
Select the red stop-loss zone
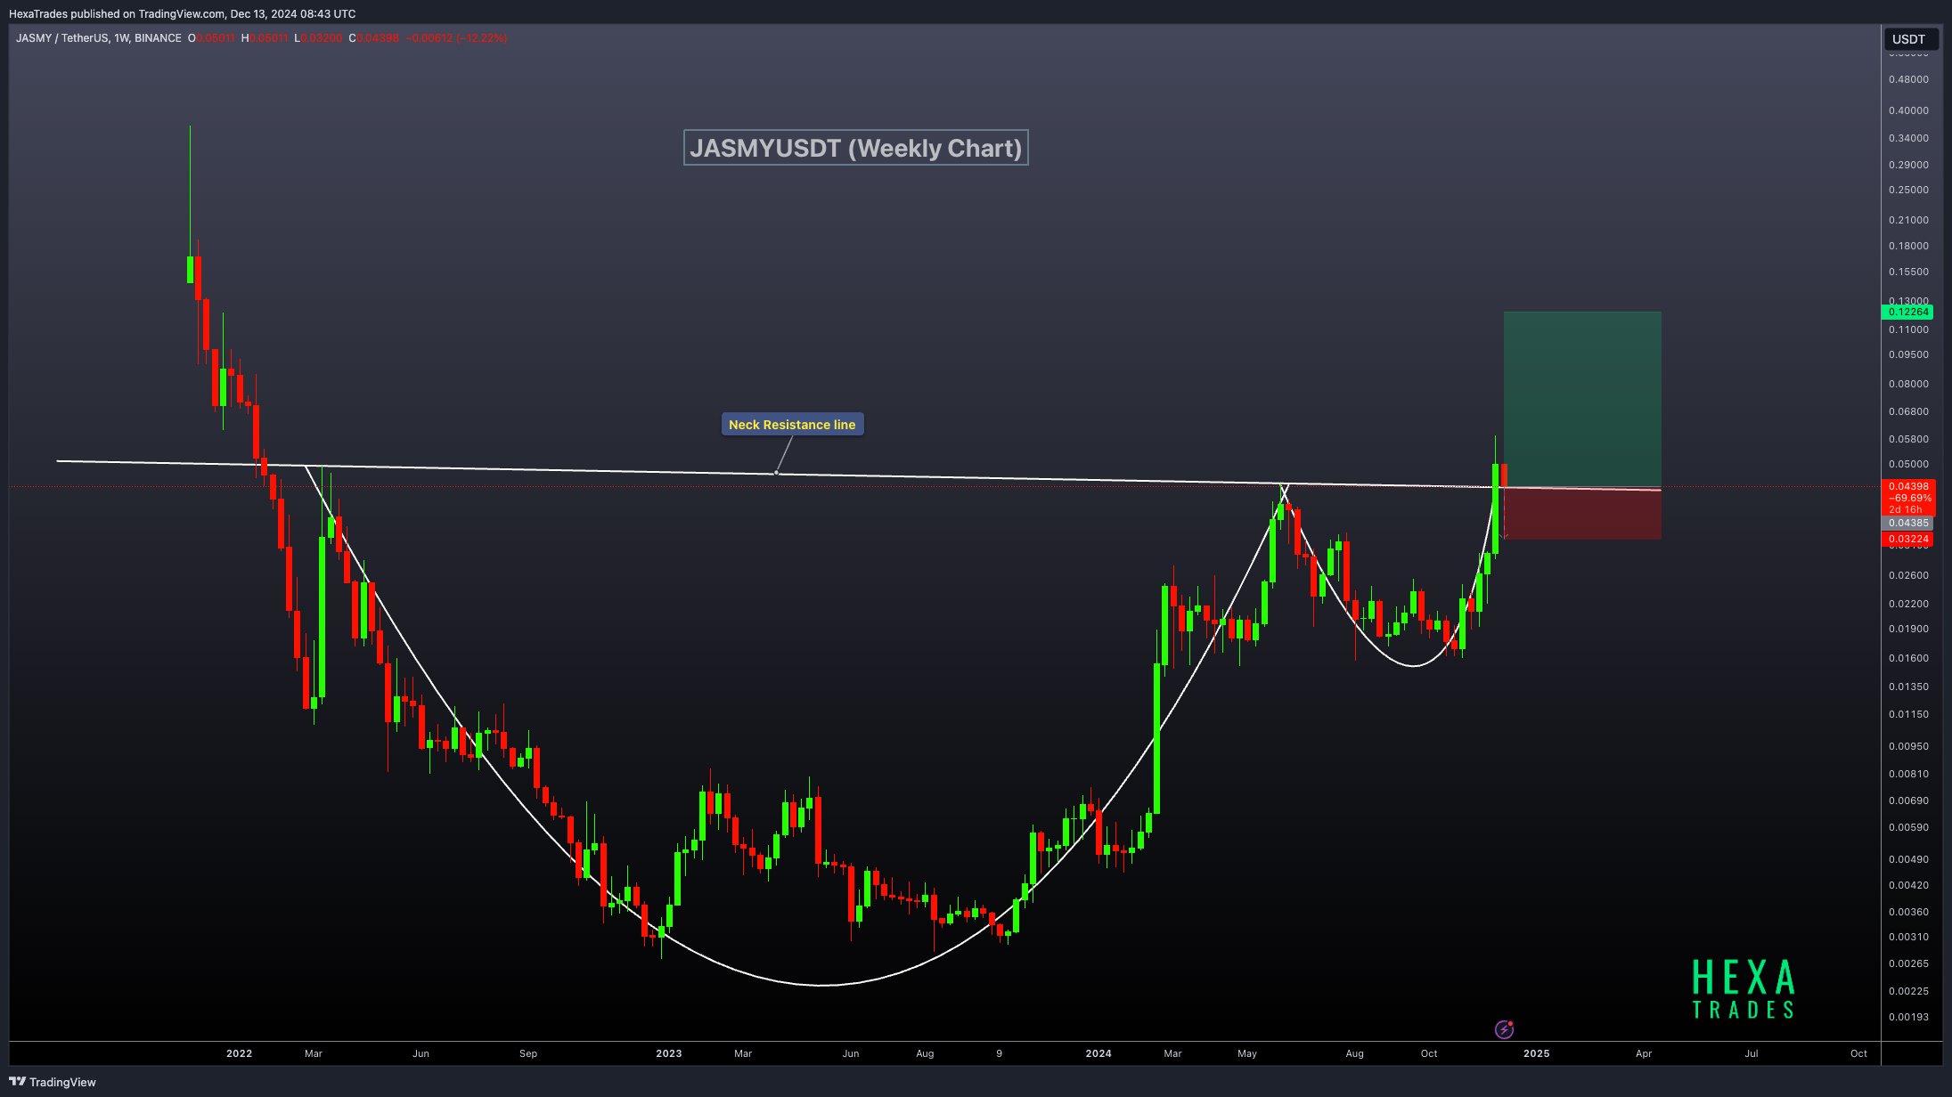(x=1582, y=514)
